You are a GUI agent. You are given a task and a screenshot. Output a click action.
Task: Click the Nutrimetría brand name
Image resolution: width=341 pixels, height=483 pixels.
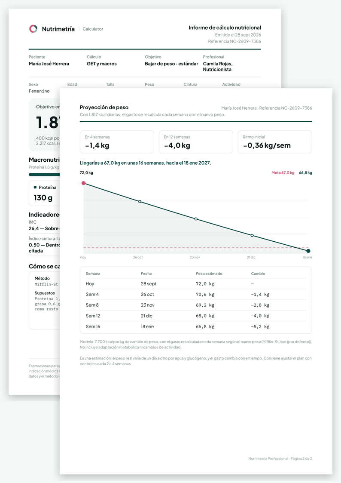pos(58,29)
